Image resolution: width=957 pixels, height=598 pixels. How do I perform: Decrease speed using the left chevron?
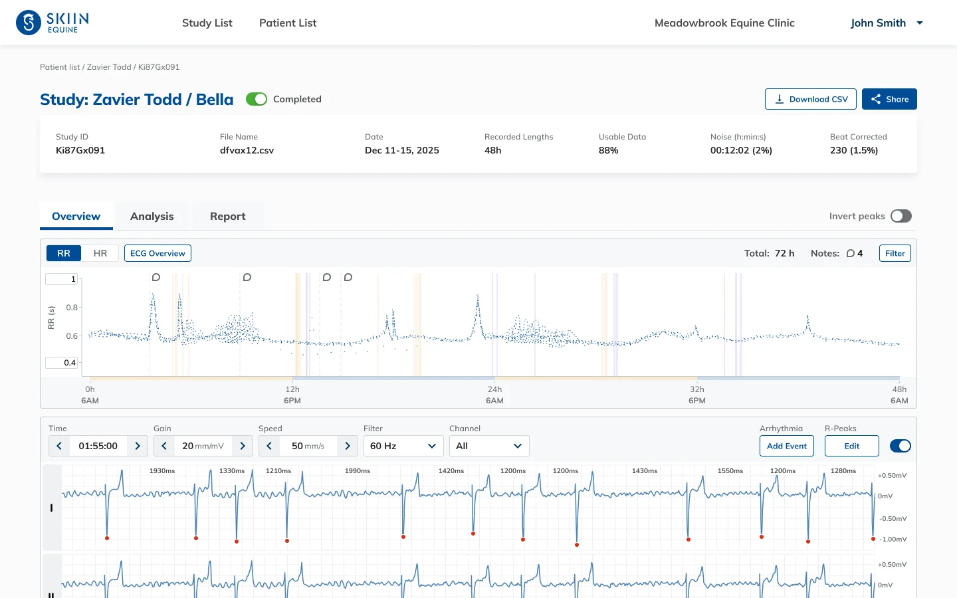tap(269, 446)
